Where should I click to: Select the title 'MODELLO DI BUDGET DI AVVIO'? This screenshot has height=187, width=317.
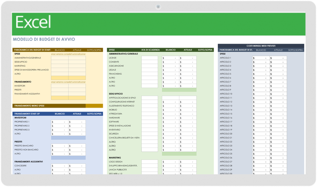(44, 39)
